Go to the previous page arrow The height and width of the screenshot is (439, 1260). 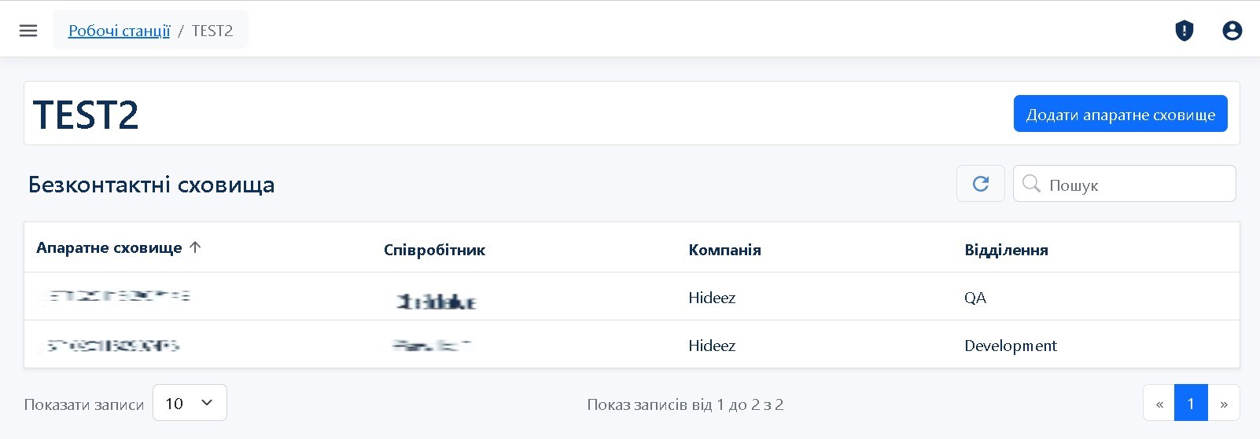click(x=1159, y=404)
